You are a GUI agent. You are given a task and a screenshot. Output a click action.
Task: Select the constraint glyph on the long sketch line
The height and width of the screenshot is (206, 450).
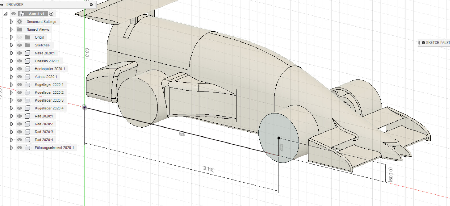click(182, 134)
